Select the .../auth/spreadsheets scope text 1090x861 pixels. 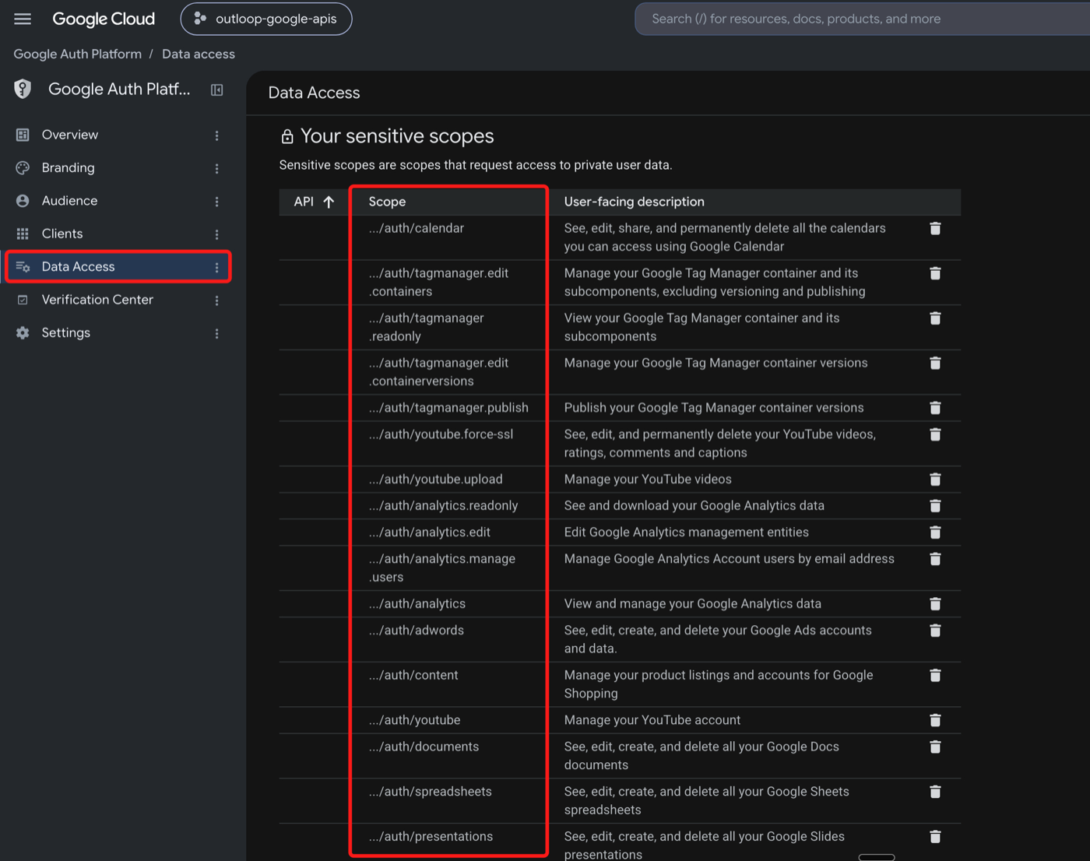(431, 792)
